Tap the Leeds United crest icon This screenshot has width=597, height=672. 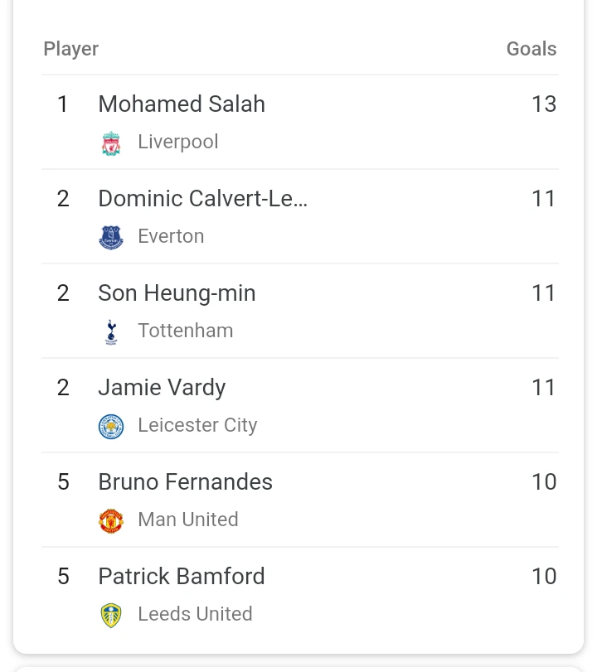pyautogui.click(x=111, y=616)
